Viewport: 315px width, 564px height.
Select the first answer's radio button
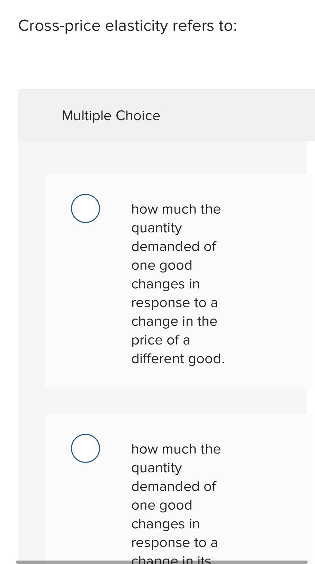85,208
